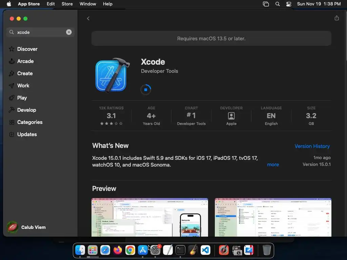347x260 pixels.
Task: Open the Store menu
Action: (x=67, y=4)
